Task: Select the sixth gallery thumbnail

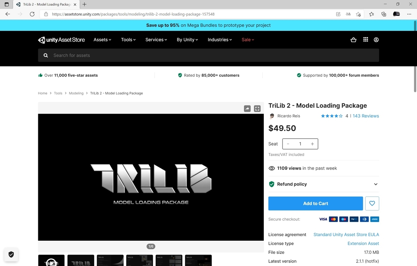Action: 198,260
